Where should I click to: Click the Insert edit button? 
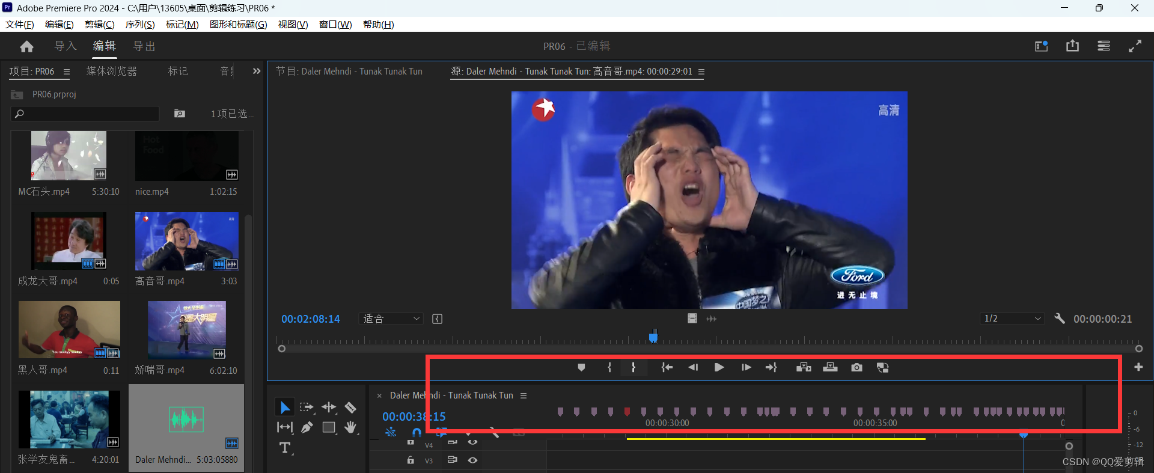pos(804,367)
